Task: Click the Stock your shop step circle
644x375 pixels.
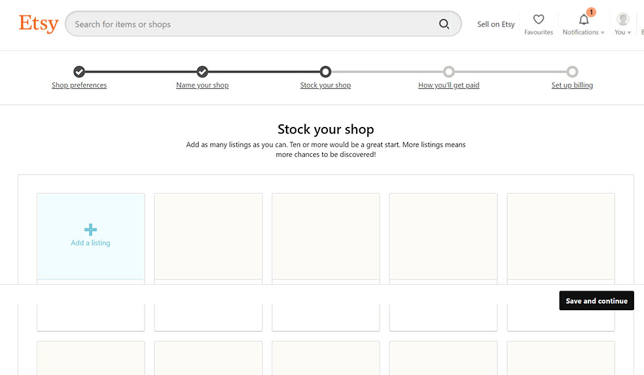Action: click(x=325, y=72)
